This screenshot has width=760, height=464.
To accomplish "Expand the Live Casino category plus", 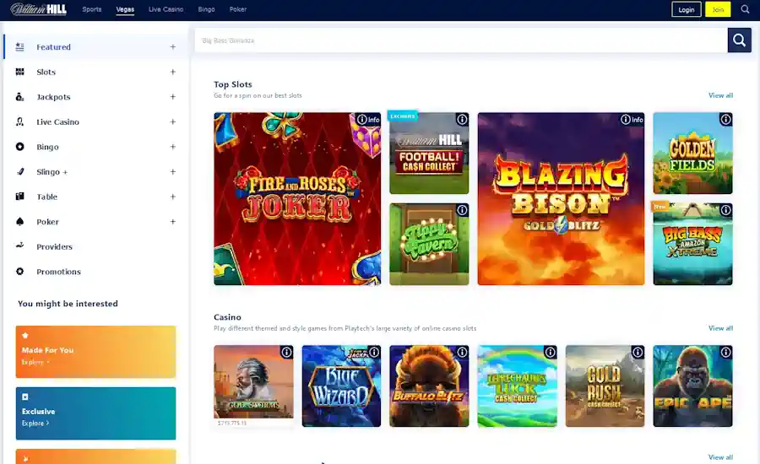I will pyautogui.click(x=172, y=121).
